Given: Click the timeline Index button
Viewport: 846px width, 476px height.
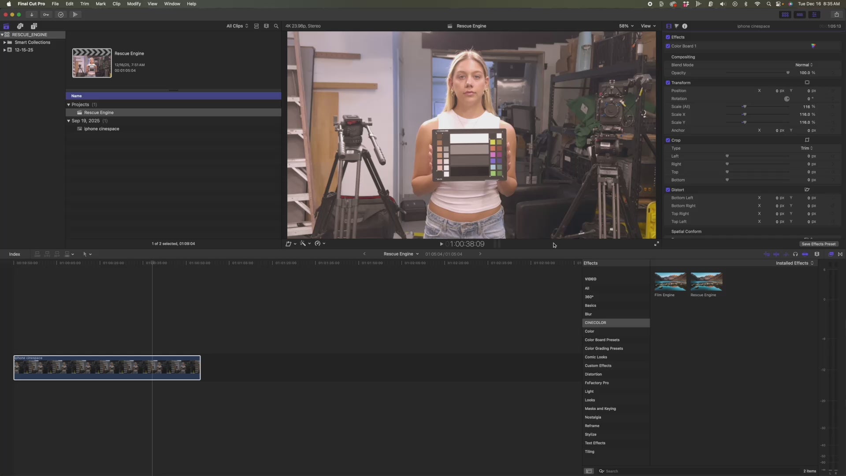Looking at the screenshot, I should [x=15, y=254].
